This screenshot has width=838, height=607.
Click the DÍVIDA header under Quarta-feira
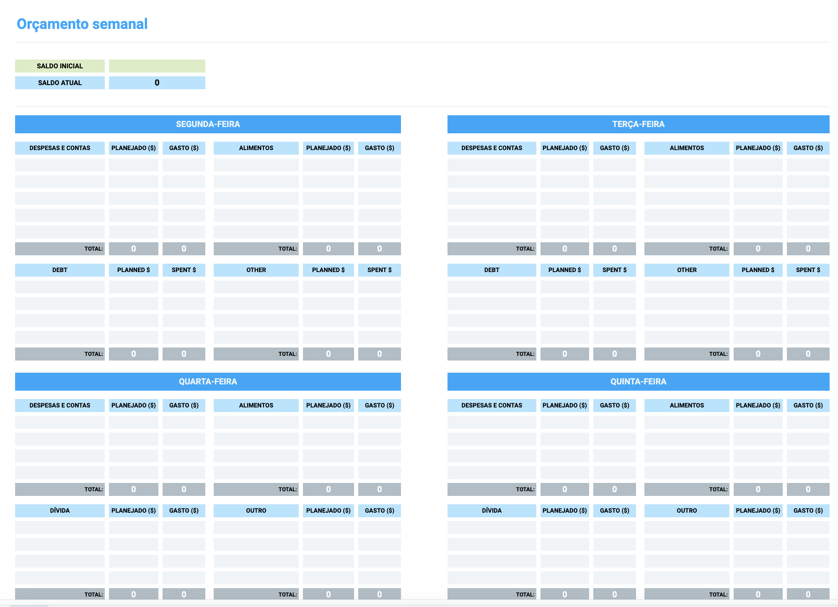click(x=60, y=511)
